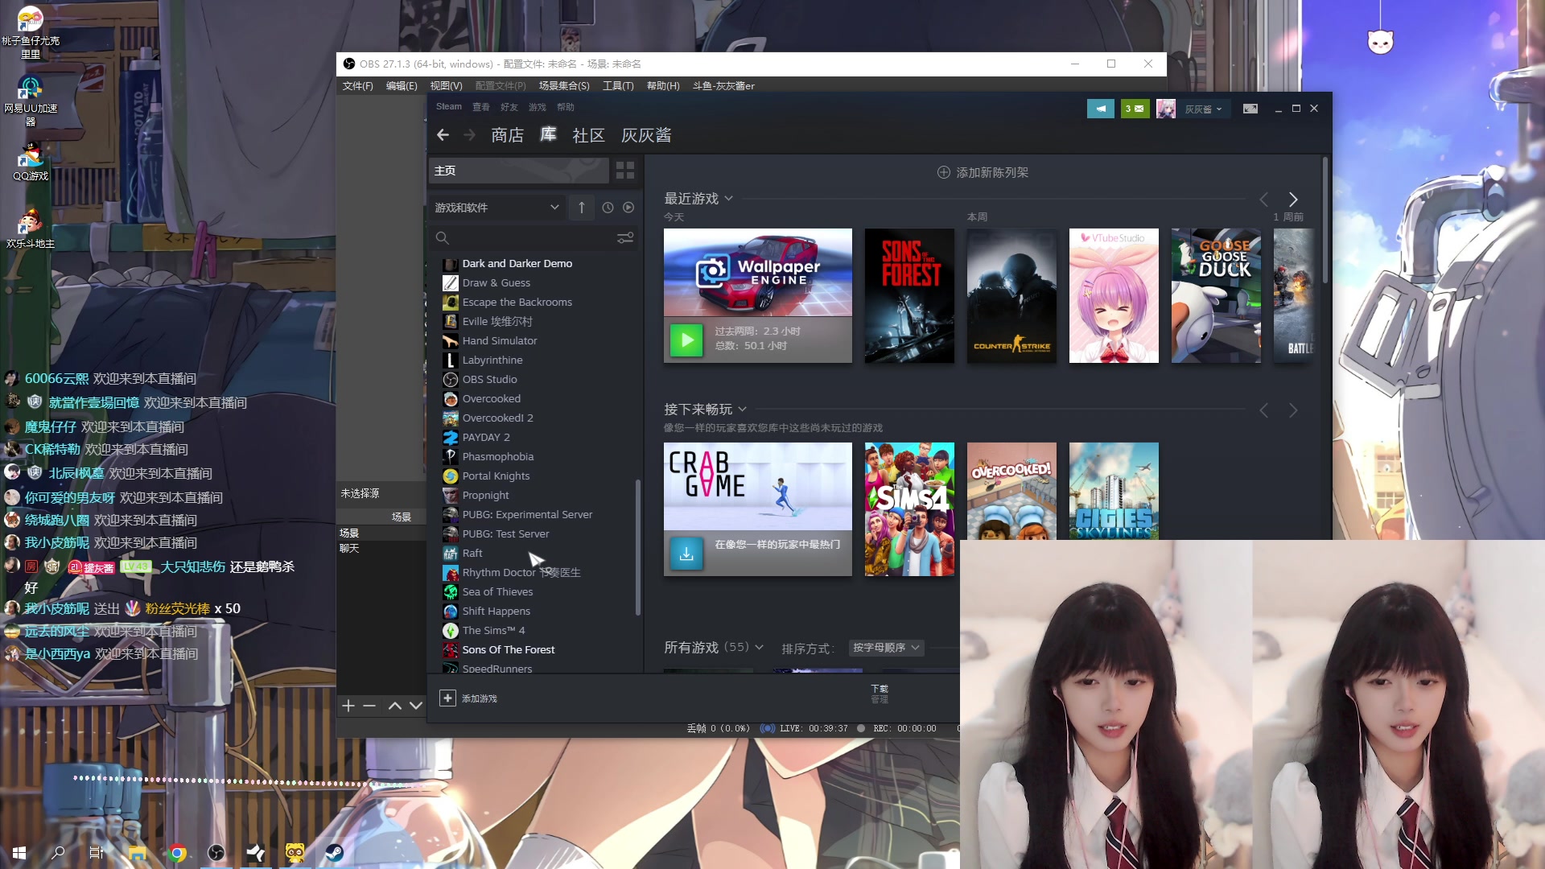Open the OBS 文件(F) menu
The image size is (1545, 869).
click(358, 86)
